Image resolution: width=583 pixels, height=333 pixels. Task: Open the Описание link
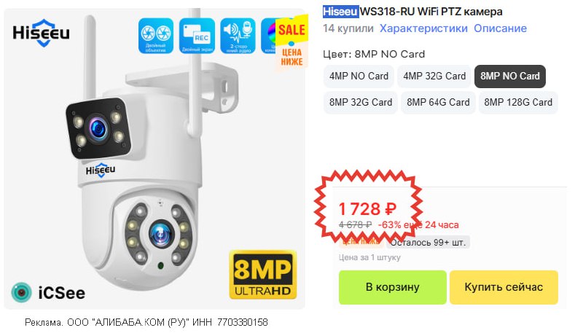(x=500, y=28)
